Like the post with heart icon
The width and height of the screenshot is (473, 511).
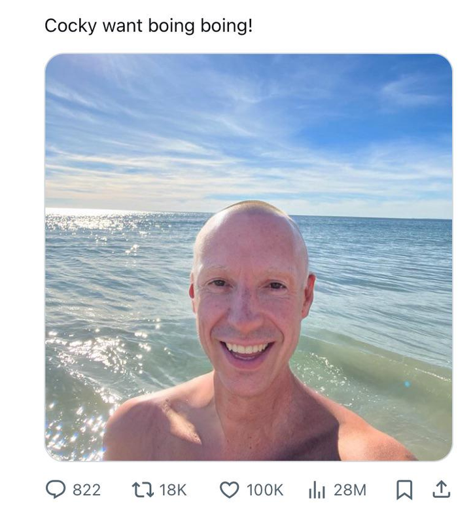tap(230, 490)
